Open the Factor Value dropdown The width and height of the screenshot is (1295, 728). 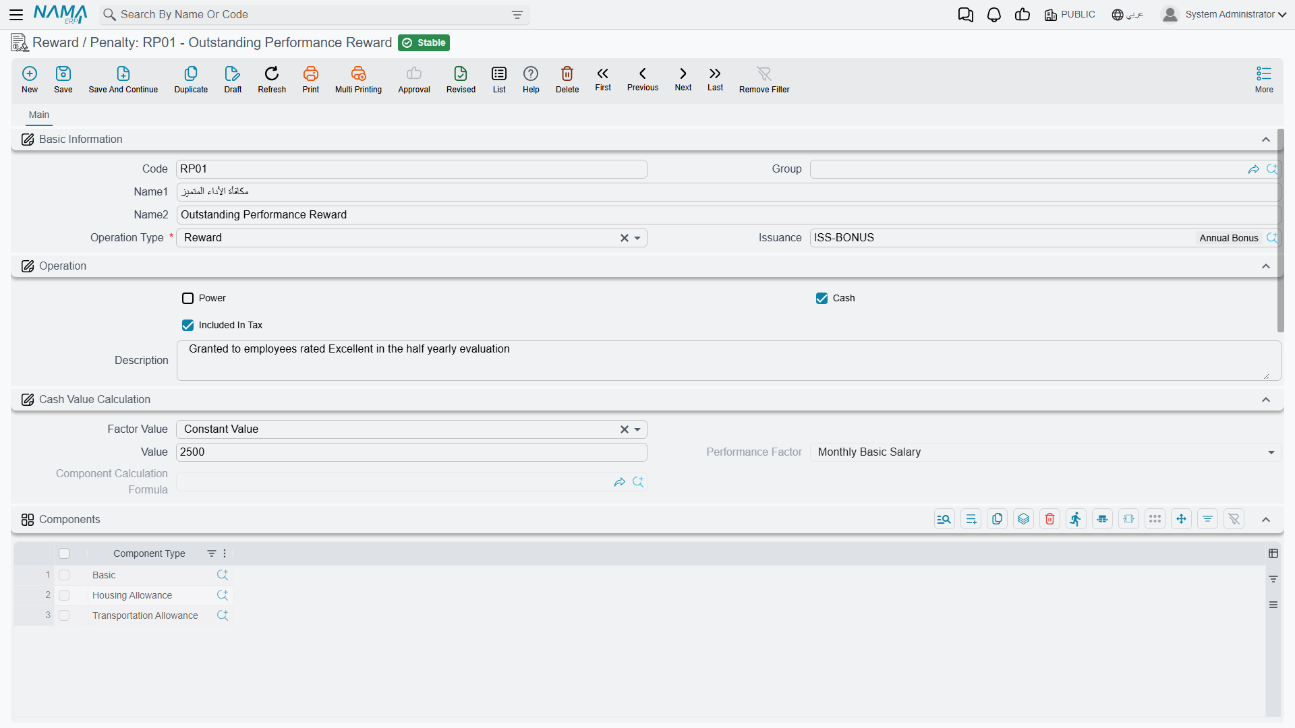[637, 429]
